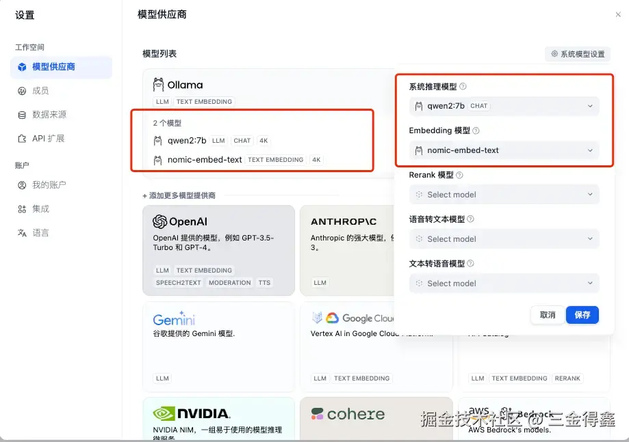Click the llama icon in the Embedding 模型 field
This screenshot has height=442, width=629.
click(x=419, y=150)
